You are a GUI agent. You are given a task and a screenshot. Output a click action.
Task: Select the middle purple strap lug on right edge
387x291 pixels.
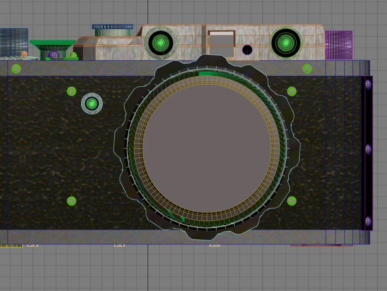368,149
